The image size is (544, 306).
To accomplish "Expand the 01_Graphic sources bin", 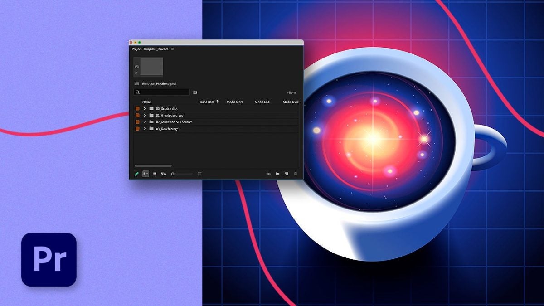I will click(145, 115).
